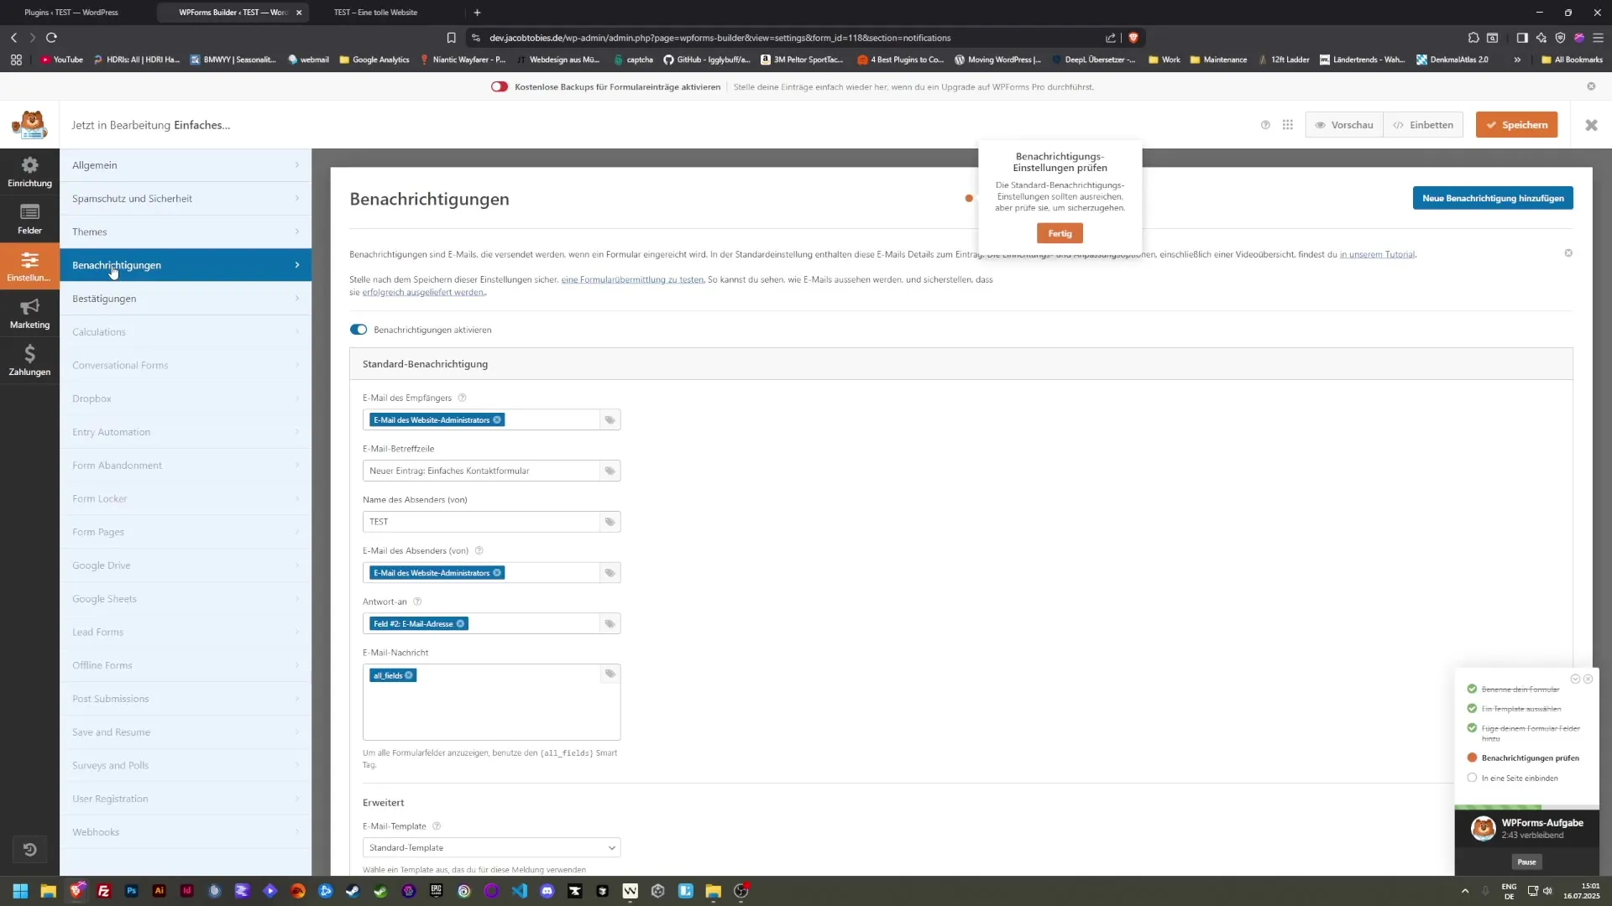Enable Kostenlose Backups für Formulareinträge
1612x906 pixels.
coord(500,86)
